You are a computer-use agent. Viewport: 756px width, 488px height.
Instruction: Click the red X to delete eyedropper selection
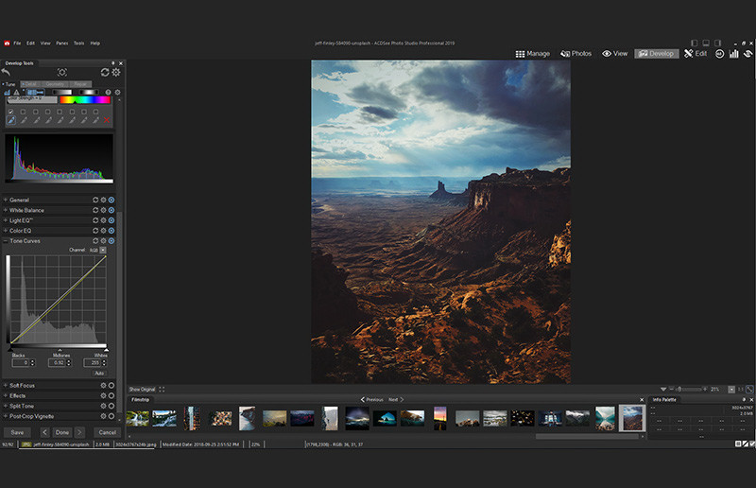coord(107,120)
